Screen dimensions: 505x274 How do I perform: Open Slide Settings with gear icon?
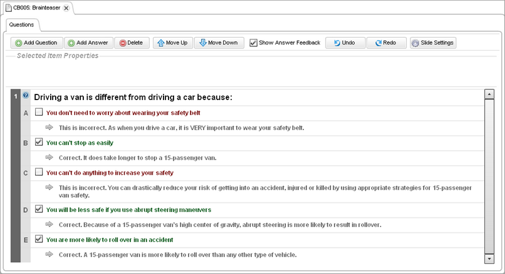(x=433, y=43)
